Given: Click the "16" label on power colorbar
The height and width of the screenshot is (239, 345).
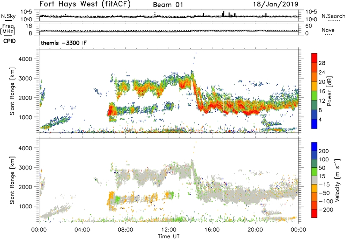Looking at the screenshot, I should click(322, 91).
